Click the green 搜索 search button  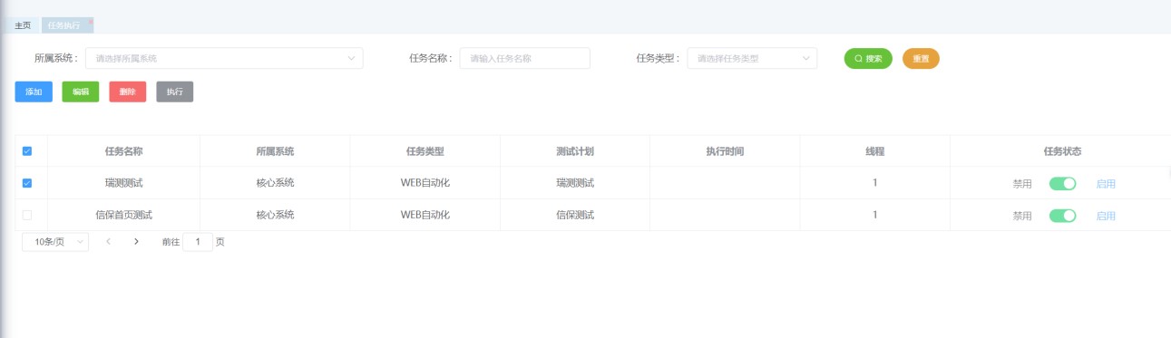868,59
